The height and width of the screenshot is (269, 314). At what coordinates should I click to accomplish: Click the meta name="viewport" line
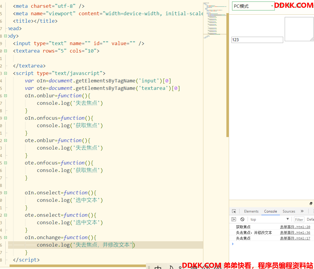108,14
